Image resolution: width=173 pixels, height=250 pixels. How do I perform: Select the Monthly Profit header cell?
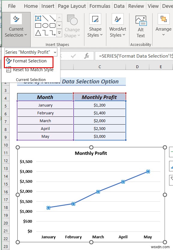99,97
